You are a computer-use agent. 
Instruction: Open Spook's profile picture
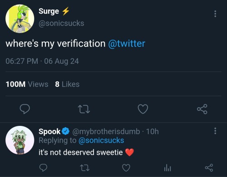(x=20, y=140)
